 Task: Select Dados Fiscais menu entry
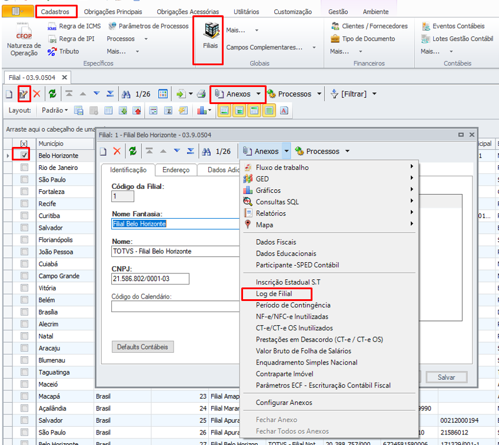tap(276, 242)
